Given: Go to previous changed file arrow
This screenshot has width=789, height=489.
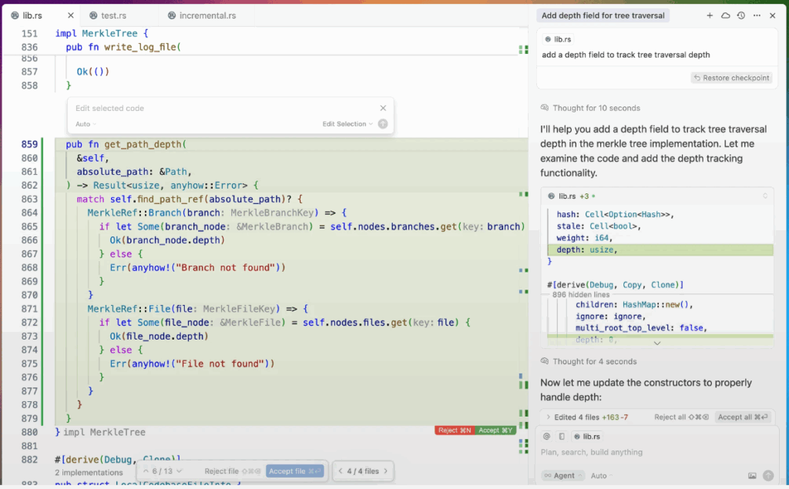Looking at the screenshot, I should click(x=341, y=471).
